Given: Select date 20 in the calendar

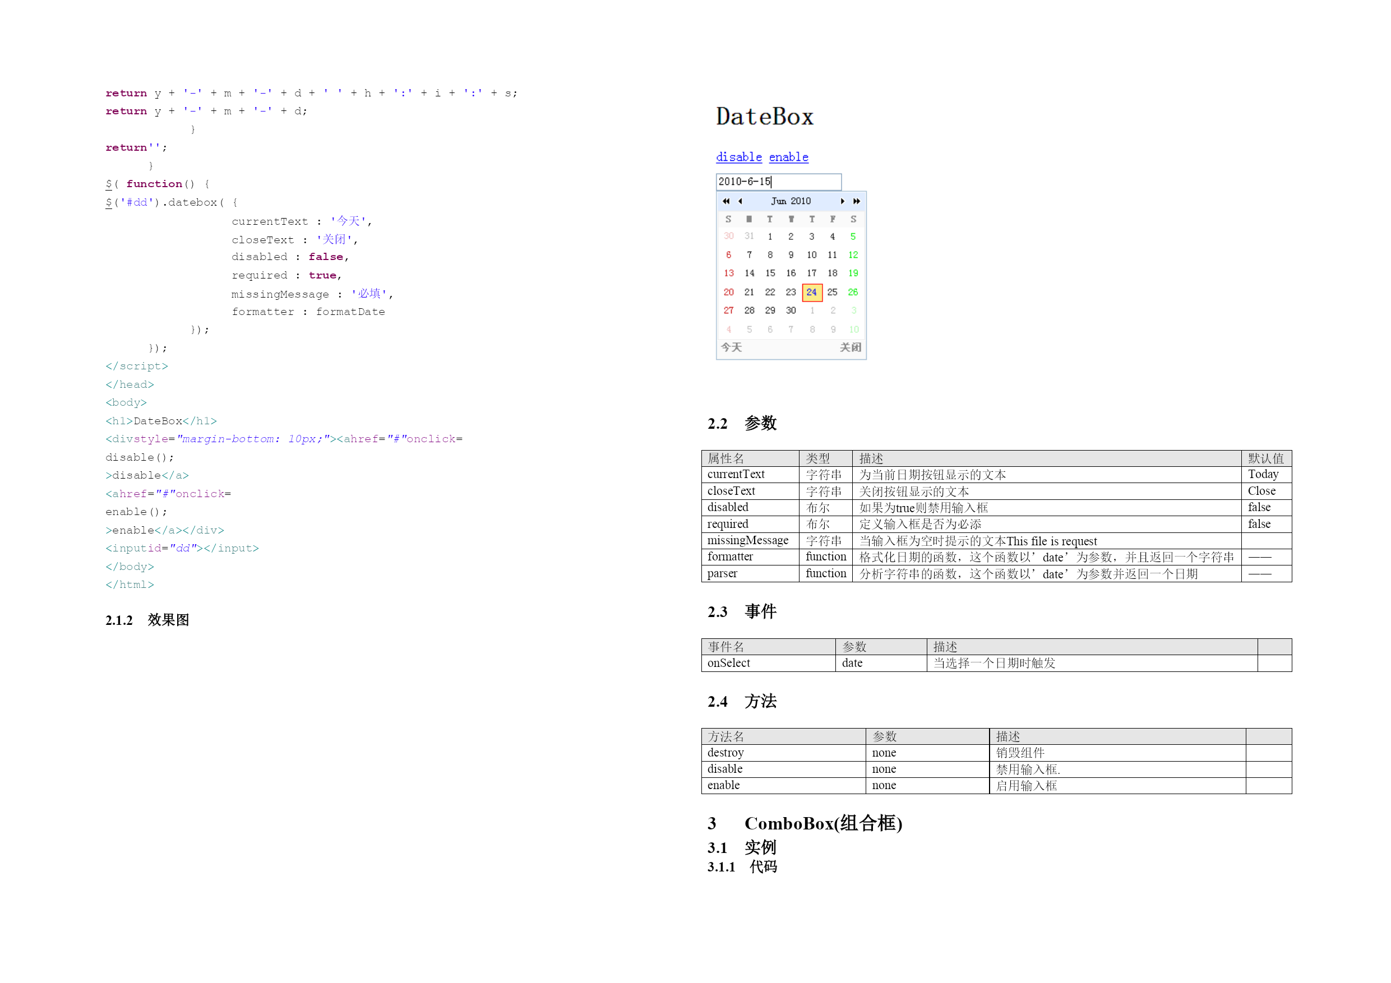Looking at the screenshot, I should [729, 292].
